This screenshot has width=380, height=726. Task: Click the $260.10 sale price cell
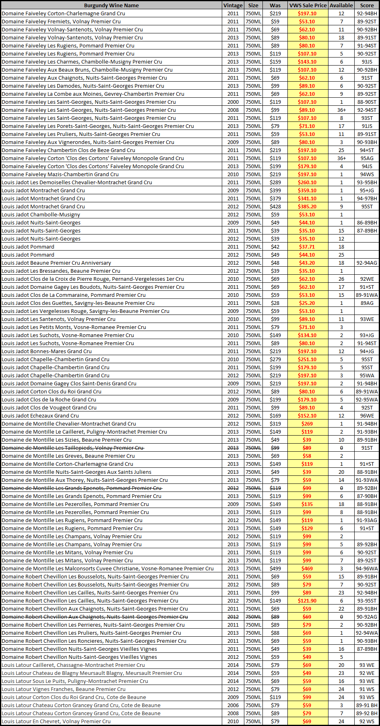coord(308,183)
